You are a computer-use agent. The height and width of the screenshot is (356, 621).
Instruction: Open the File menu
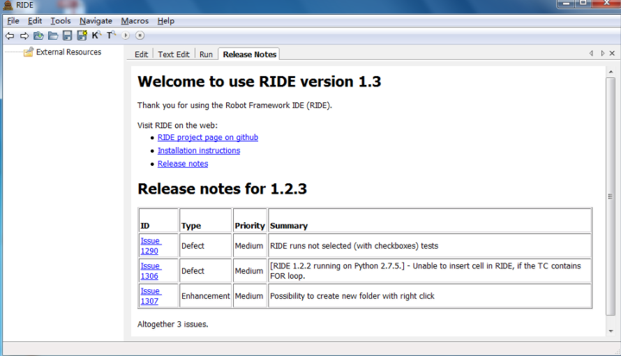pos(13,21)
